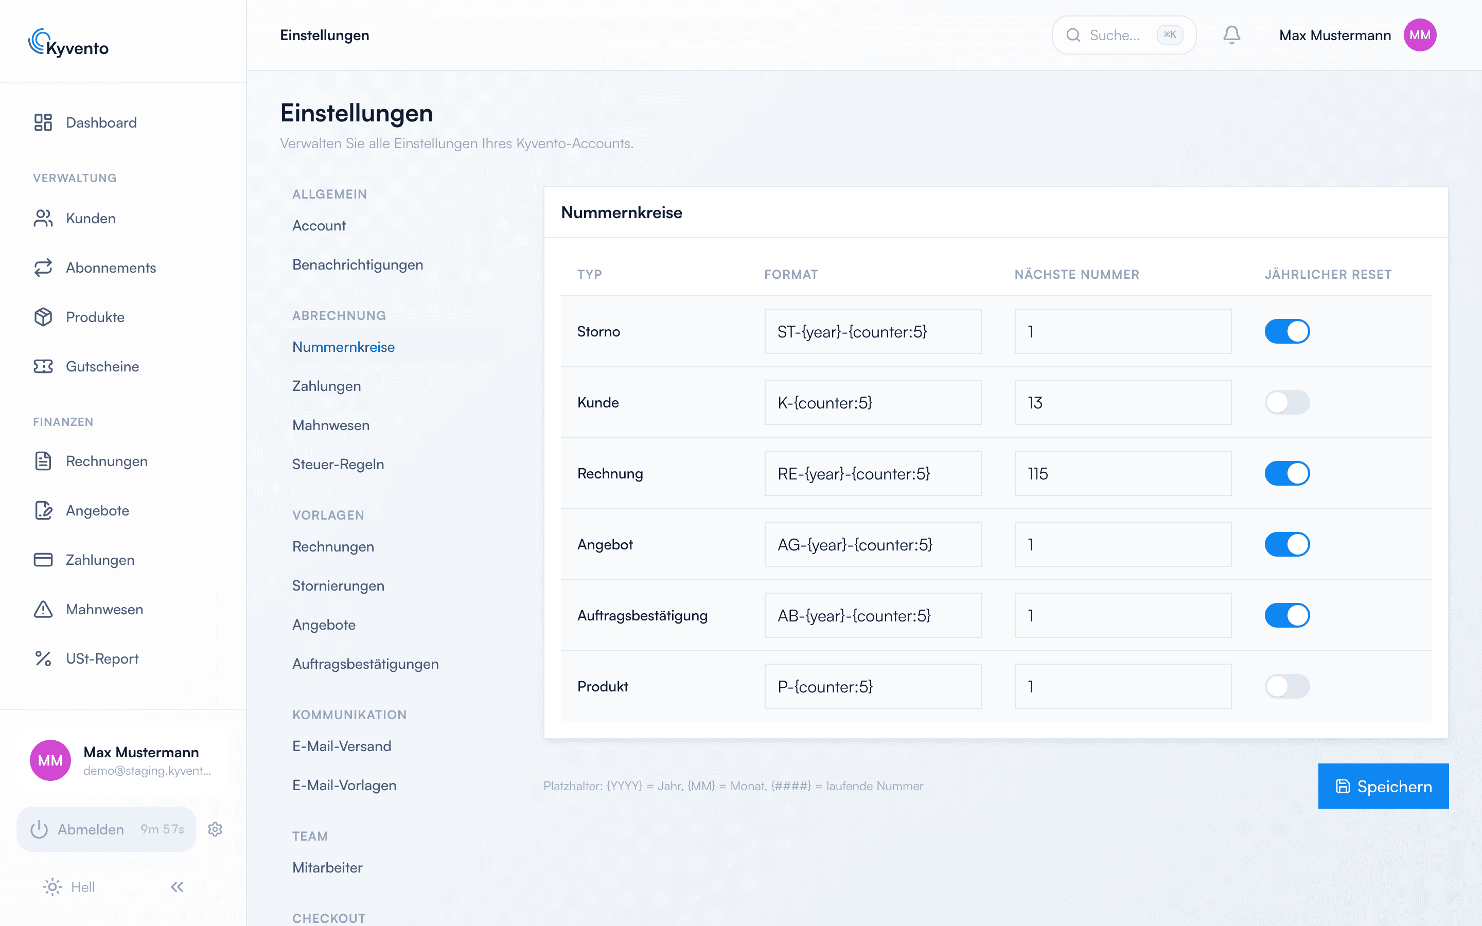Open Steuer-Regeln settings
The height and width of the screenshot is (926, 1482).
338,464
